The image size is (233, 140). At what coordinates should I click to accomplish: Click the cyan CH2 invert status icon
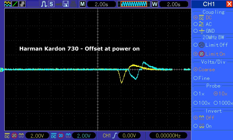[68, 136]
